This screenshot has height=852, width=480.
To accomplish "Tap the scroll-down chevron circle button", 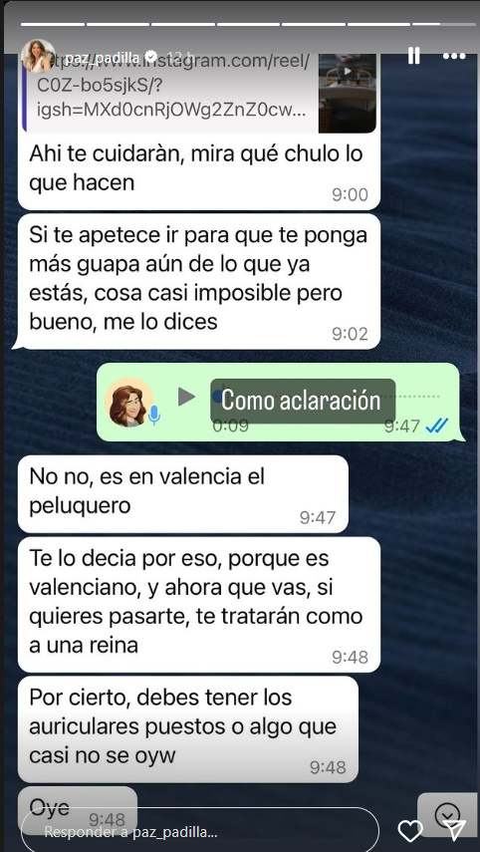I will pos(448,814).
